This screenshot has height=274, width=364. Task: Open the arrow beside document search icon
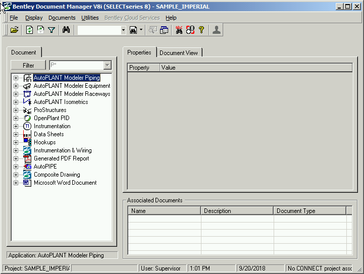(141, 30)
